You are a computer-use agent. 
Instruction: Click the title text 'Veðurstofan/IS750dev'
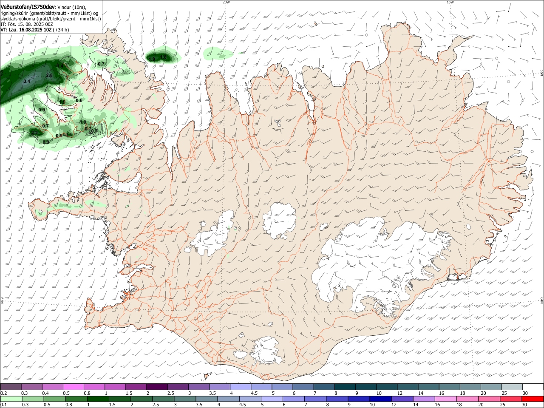click(28, 7)
